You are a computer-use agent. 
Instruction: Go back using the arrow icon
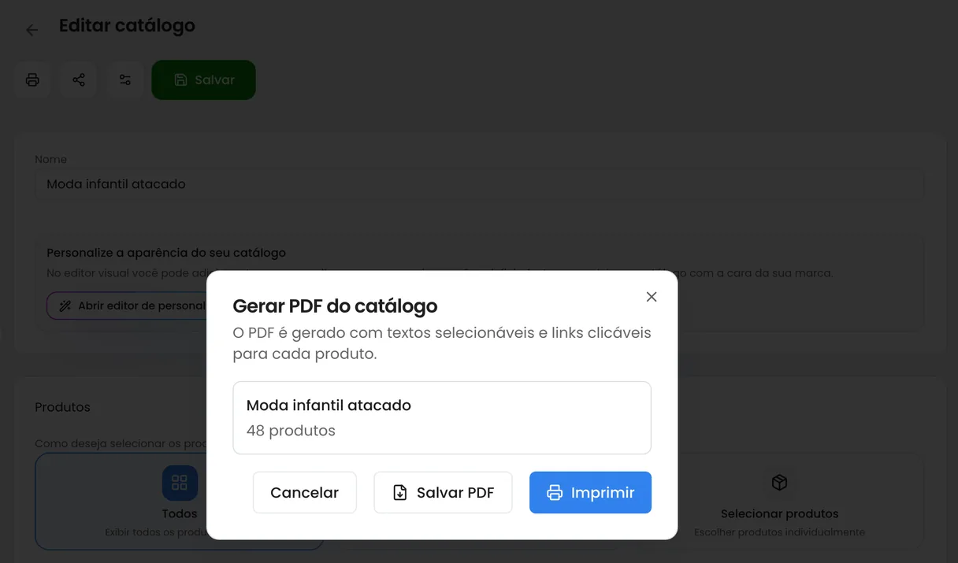32,30
